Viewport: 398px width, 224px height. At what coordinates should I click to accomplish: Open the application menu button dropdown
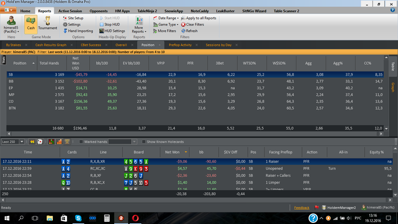point(9,10)
